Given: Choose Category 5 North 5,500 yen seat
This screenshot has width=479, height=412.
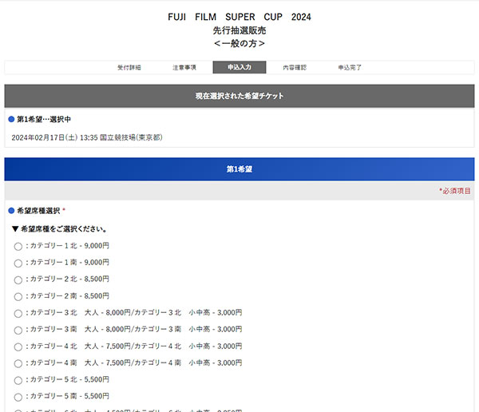Looking at the screenshot, I should click(18, 380).
